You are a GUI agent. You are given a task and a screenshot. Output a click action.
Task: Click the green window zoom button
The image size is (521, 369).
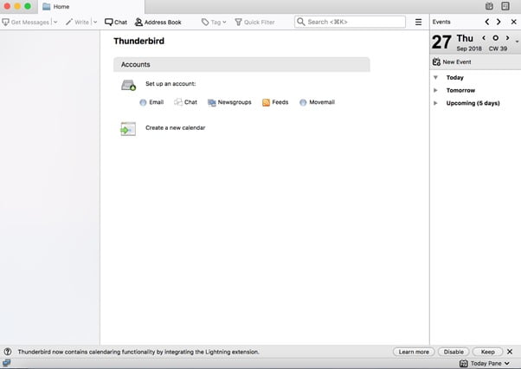point(28,6)
